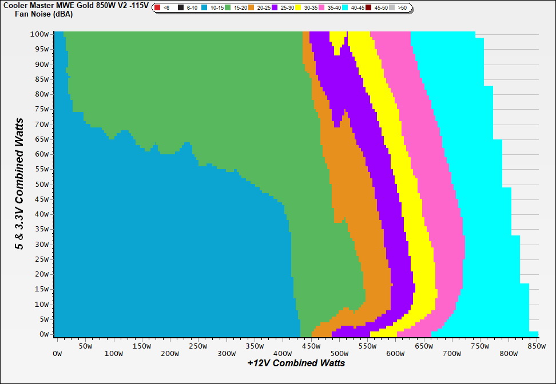This screenshot has height=384, width=556.
Task: Click the cyan 40-45 legend swatch
Action: 345,8
